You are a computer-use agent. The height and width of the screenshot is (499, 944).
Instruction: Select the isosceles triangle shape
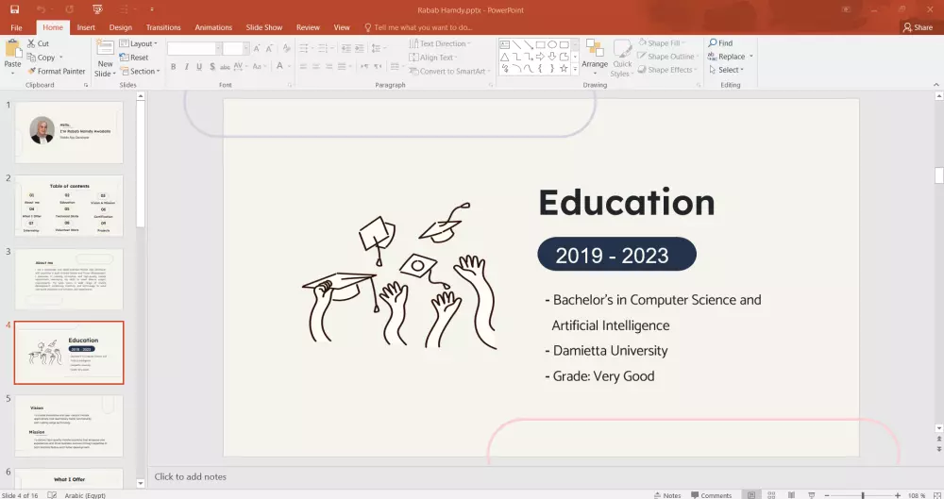point(504,57)
